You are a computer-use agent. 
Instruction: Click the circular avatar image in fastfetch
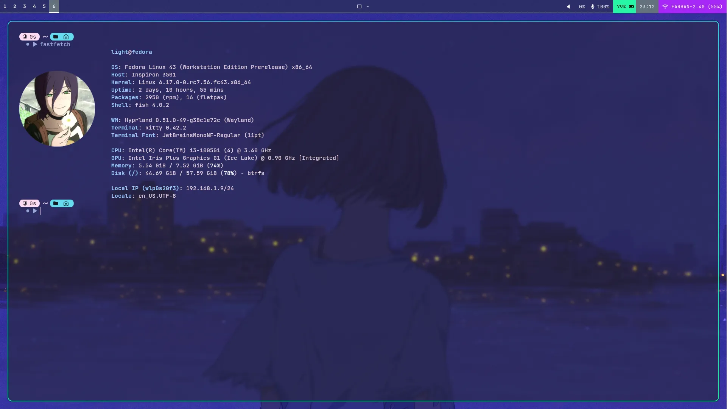(x=57, y=109)
